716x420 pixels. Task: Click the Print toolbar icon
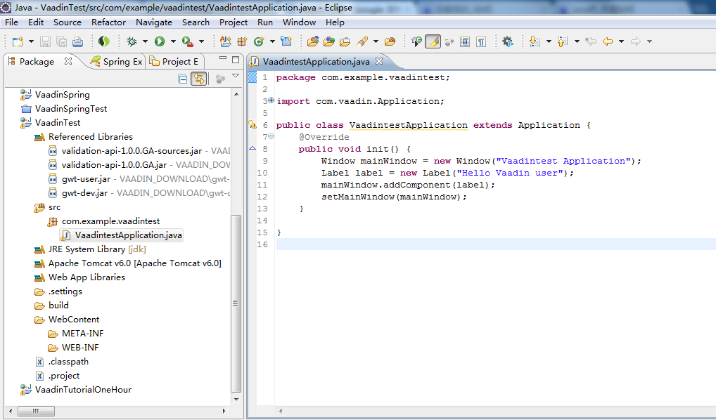(x=77, y=41)
